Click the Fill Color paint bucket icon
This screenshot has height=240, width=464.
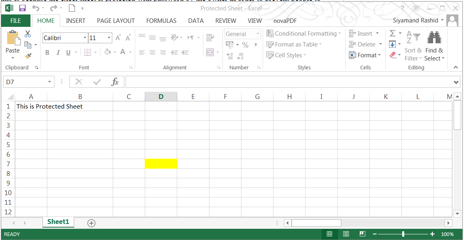[x=108, y=52]
